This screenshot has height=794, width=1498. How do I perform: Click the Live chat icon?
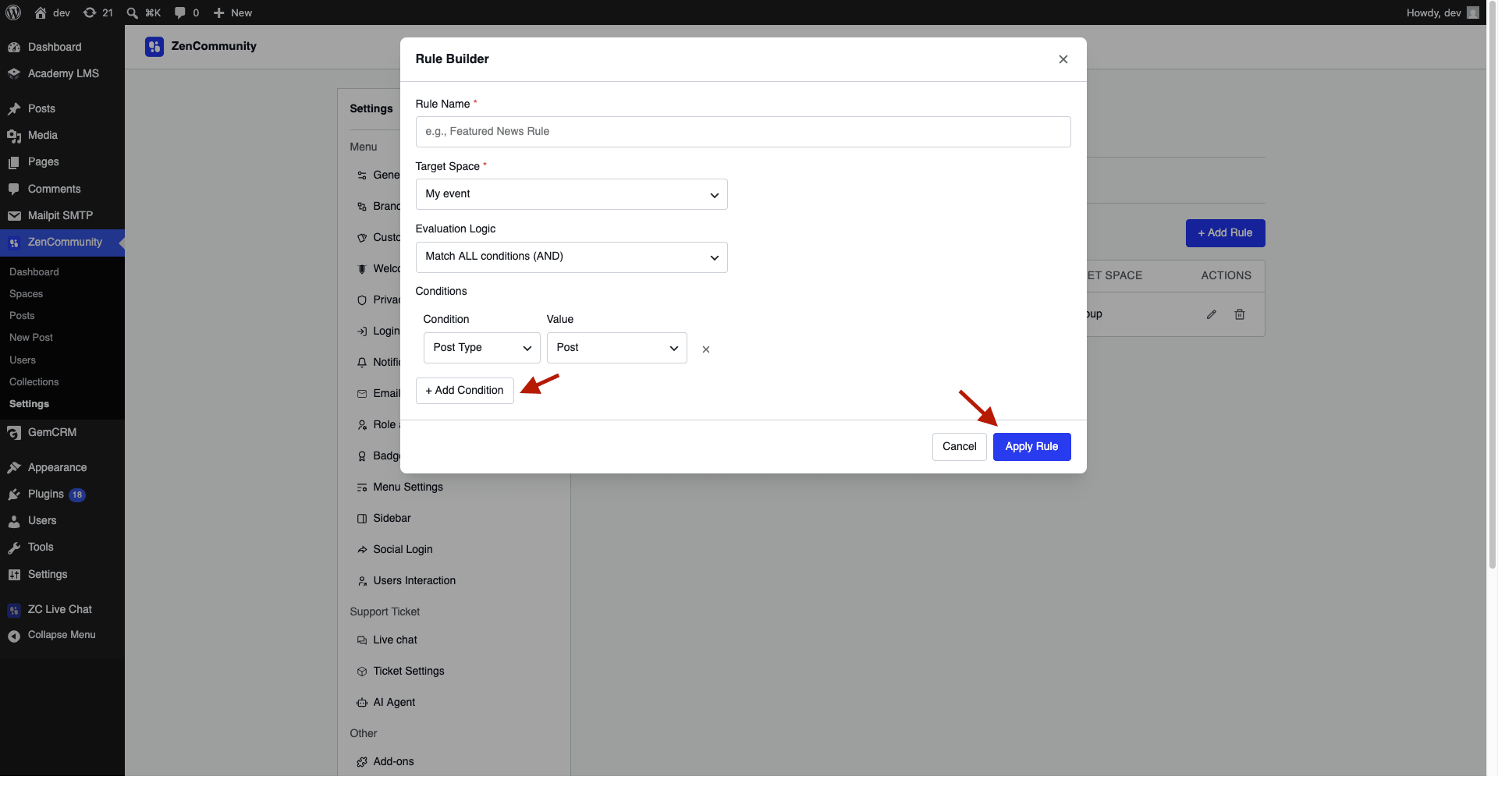coord(362,640)
